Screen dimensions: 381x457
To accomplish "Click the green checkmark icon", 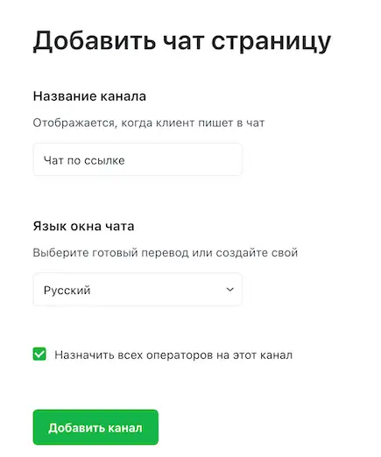I will (x=39, y=354).
